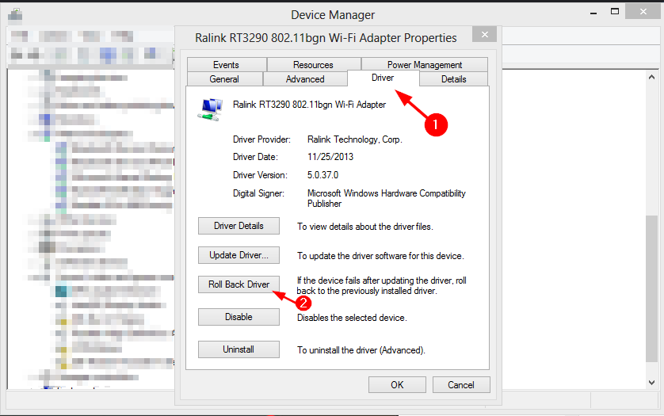Confirm with the OK button
Screen dimensions: 664x416
pyautogui.click(x=397, y=384)
